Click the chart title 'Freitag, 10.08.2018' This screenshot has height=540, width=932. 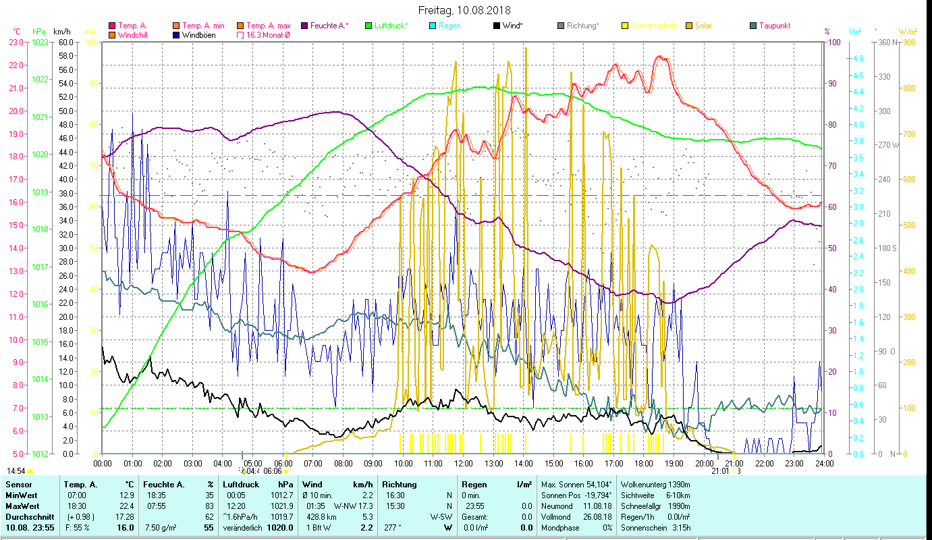click(464, 10)
